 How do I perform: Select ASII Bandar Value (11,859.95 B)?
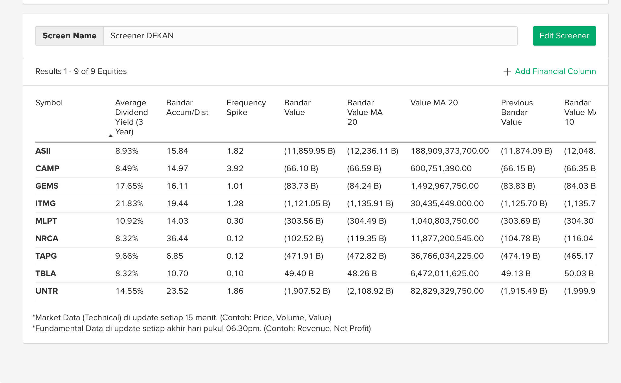click(x=309, y=151)
